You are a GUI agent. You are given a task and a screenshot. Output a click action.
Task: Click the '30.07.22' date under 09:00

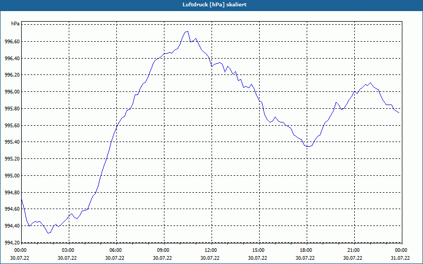click(162, 258)
